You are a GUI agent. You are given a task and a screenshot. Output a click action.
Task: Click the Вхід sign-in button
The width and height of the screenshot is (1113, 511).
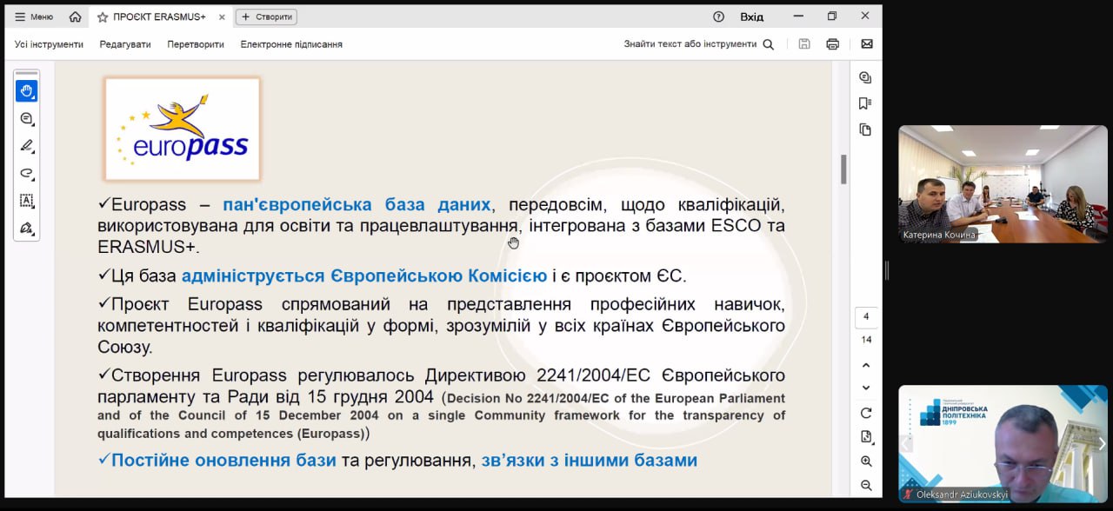click(x=751, y=17)
